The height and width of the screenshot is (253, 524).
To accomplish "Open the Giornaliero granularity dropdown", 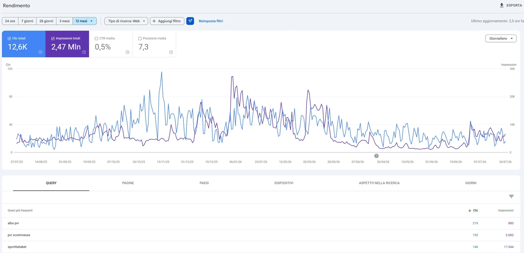I will 501,38.
